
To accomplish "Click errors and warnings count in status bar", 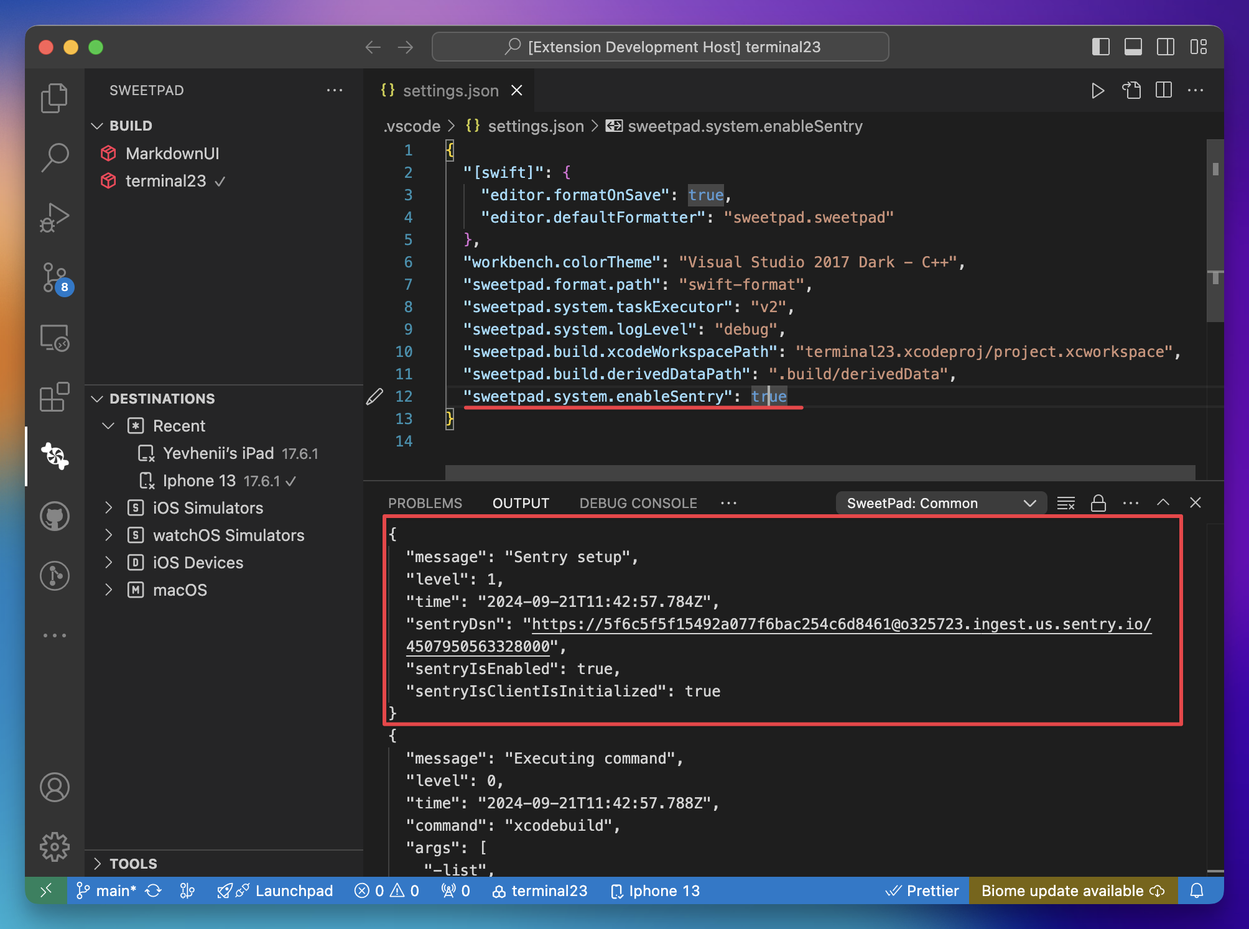I will [x=387, y=890].
